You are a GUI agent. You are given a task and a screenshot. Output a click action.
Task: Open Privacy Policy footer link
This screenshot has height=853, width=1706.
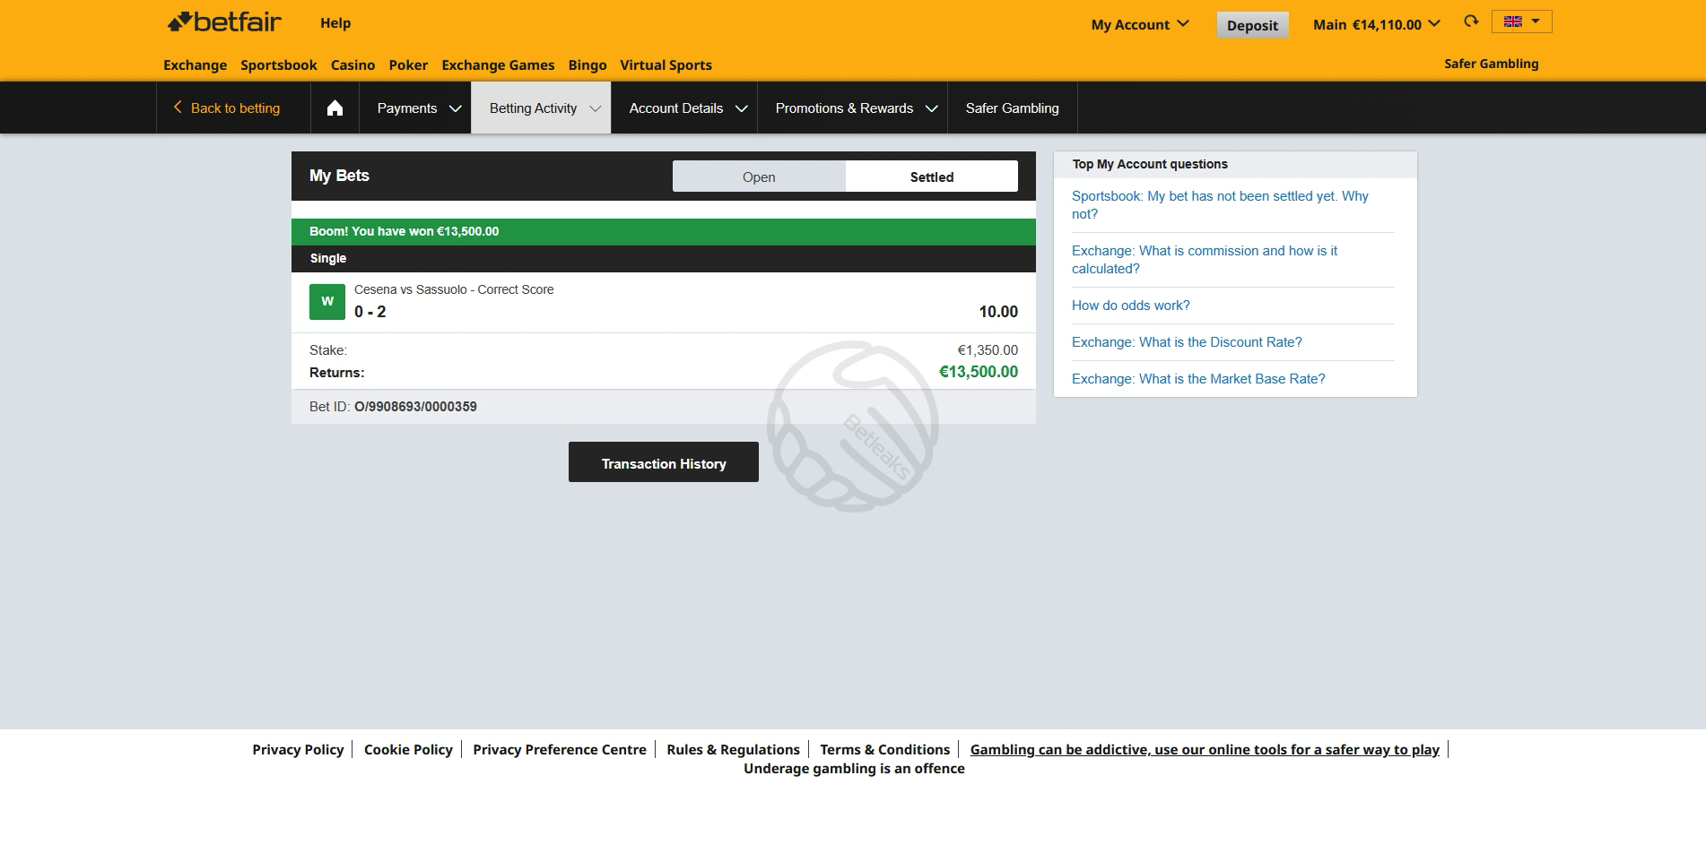coord(298,749)
